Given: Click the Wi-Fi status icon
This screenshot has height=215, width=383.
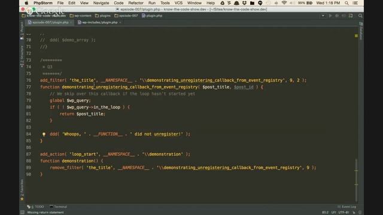Looking at the screenshot, I should point(284,3).
